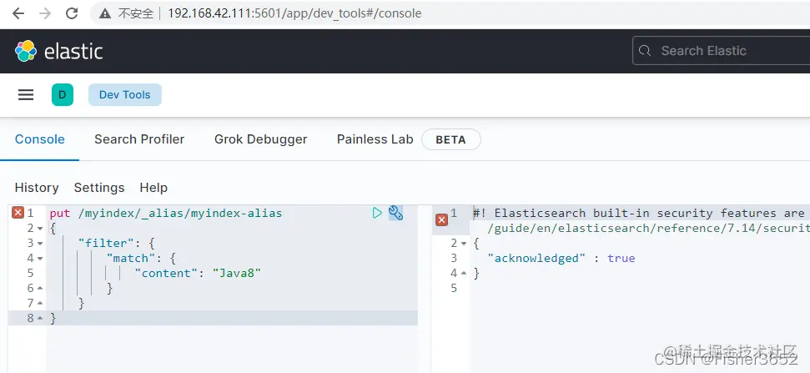This screenshot has width=810, height=373.
Task: Open the wrench request options menu
Action: click(x=395, y=213)
